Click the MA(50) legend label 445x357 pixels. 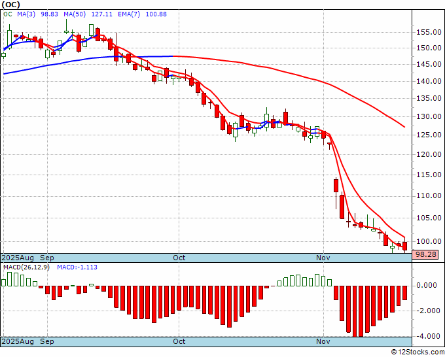pos(75,14)
